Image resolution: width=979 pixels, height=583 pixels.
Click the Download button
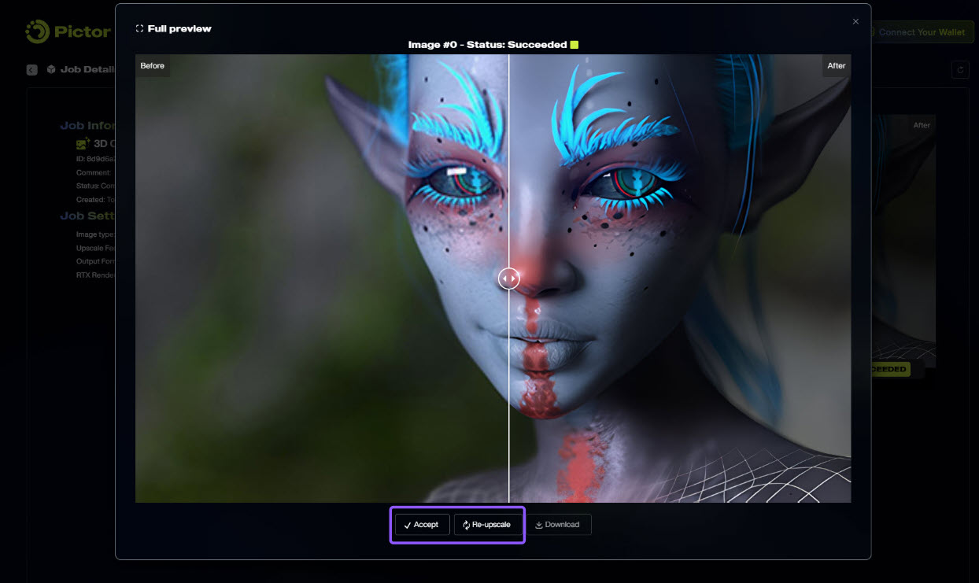(x=557, y=525)
